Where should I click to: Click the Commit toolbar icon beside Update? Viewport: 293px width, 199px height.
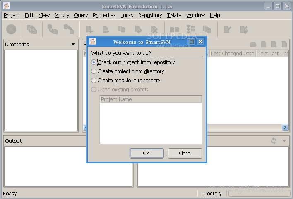click(69, 29)
